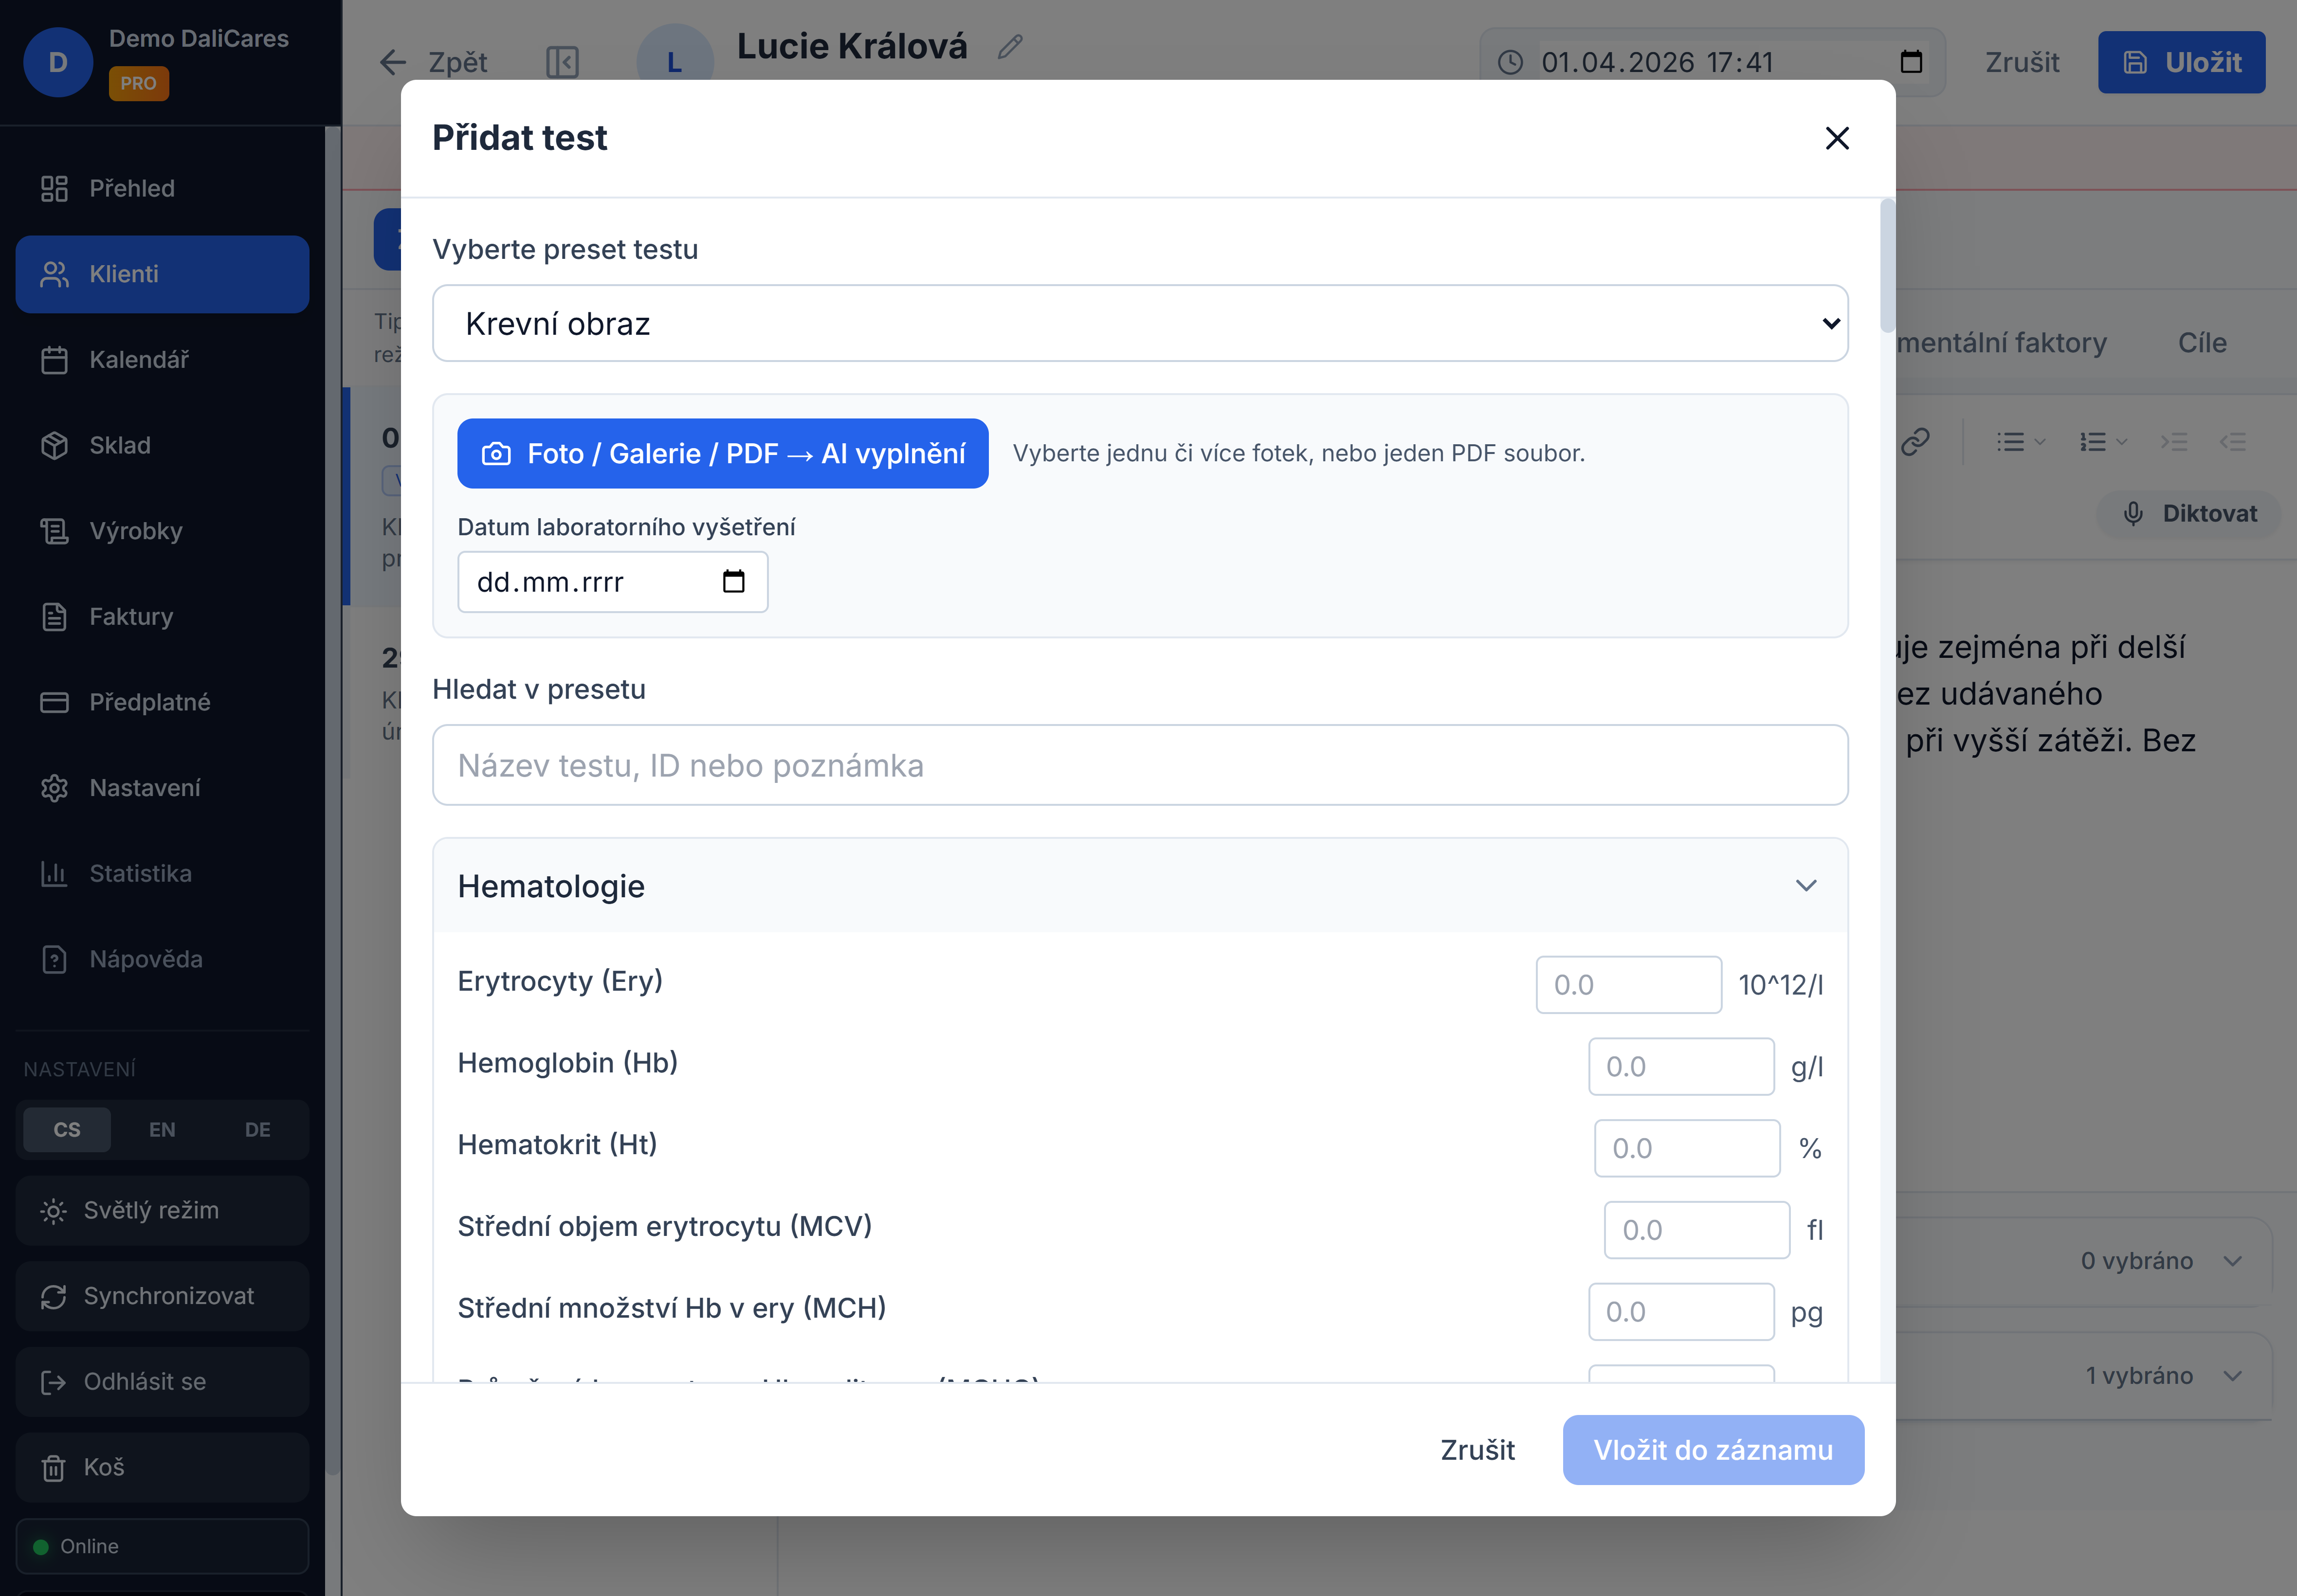Click the insert link icon in editor toolbar
Viewport: 2297px width, 1596px height.
(1914, 441)
